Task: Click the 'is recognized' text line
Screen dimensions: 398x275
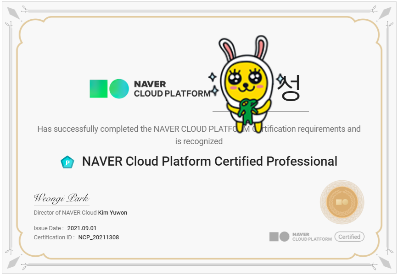Action: pos(199,141)
